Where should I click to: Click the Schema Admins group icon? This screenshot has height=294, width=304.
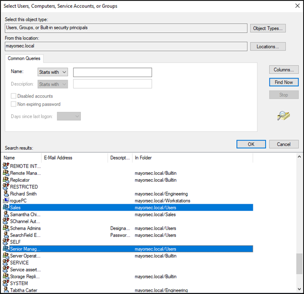(6, 228)
